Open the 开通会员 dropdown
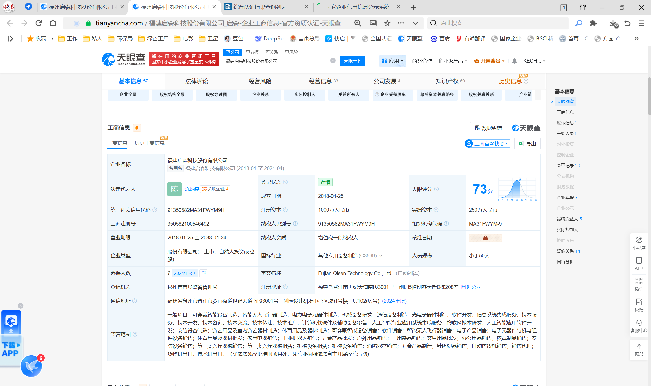The width and height of the screenshot is (651, 386). pyautogui.click(x=489, y=61)
